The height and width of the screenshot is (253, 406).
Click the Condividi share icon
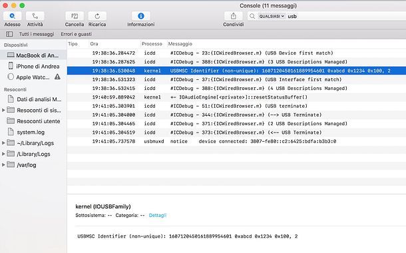[x=234, y=16]
